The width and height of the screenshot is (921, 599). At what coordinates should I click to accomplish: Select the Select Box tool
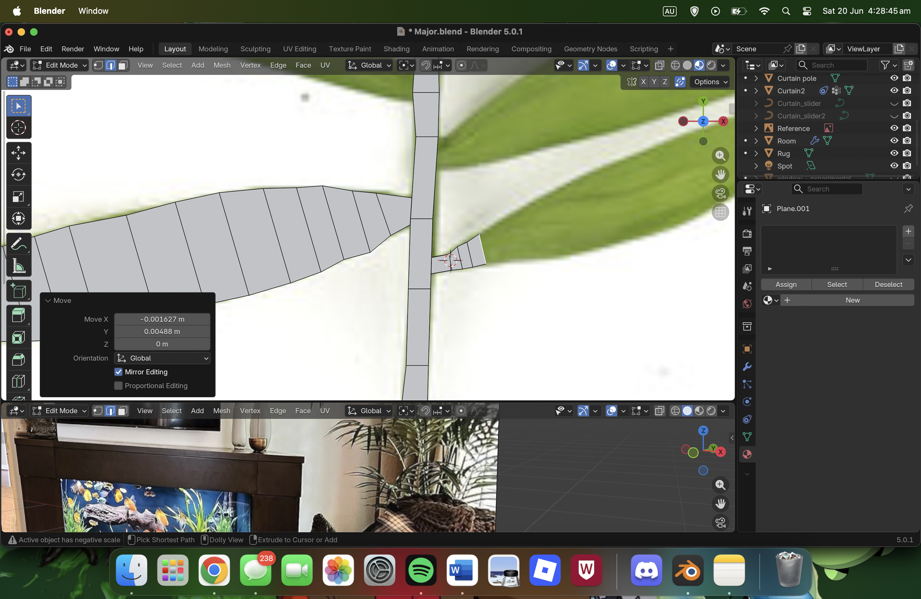[18, 106]
